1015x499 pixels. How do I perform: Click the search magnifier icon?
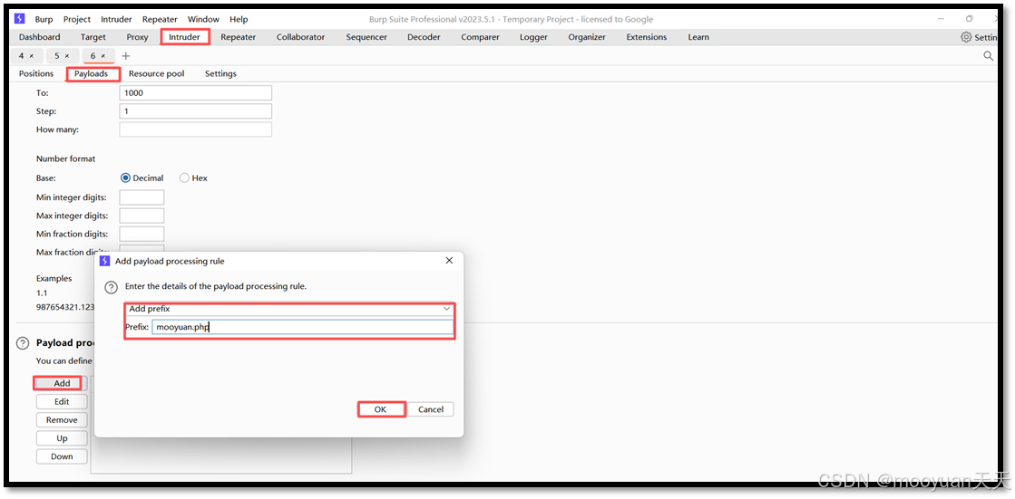click(989, 56)
